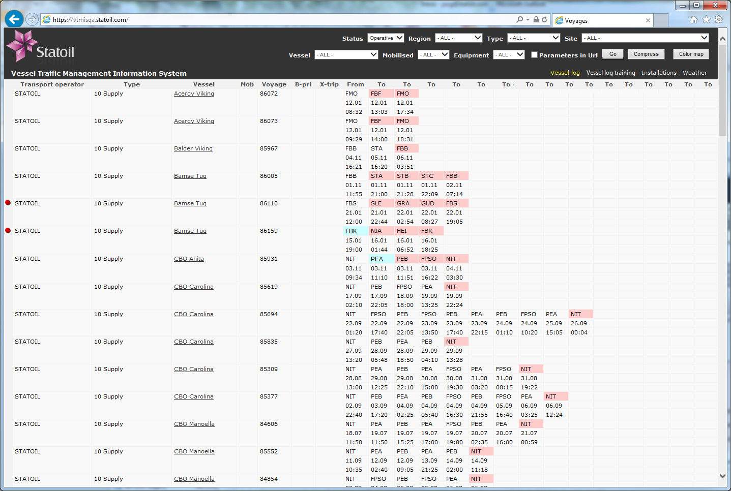Open the Mobilised dropdown
731x491 pixels.
433,55
